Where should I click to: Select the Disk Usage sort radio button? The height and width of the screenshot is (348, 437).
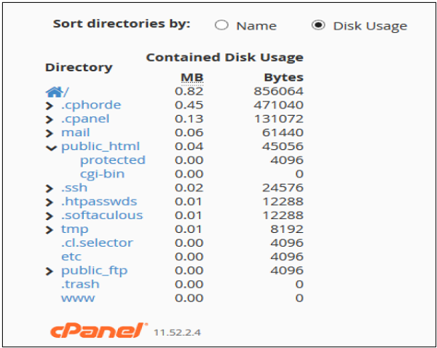318,25
